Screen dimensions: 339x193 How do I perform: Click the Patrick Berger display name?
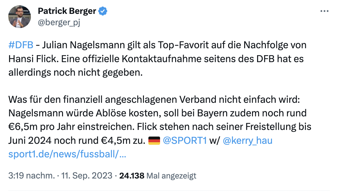pos(67,11)
